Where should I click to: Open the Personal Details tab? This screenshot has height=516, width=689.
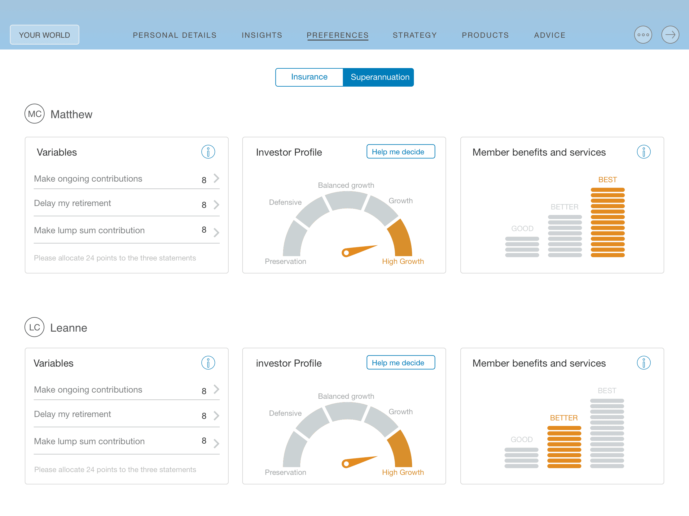(x=174, y=35)
